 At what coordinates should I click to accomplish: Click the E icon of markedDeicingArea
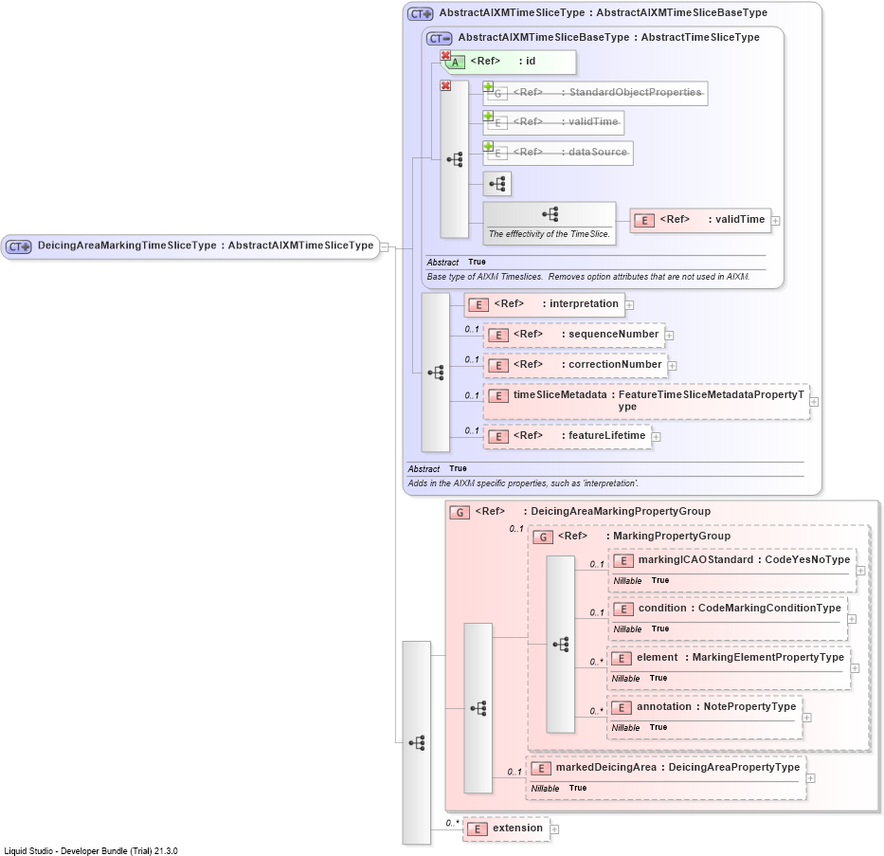pos(541,769)
